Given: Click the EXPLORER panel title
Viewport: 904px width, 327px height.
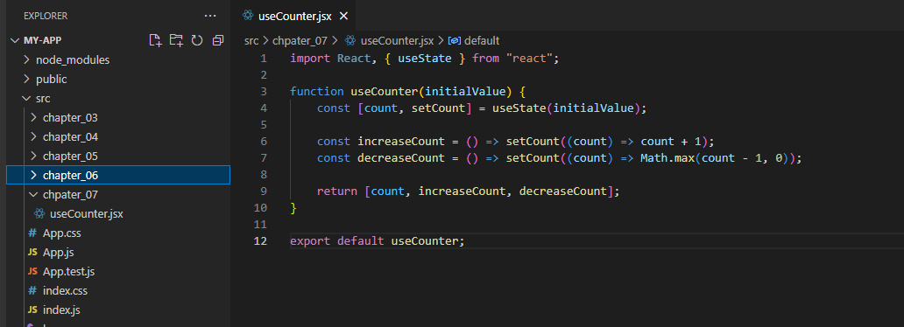Looking at the screenshot, I should 46,16.
